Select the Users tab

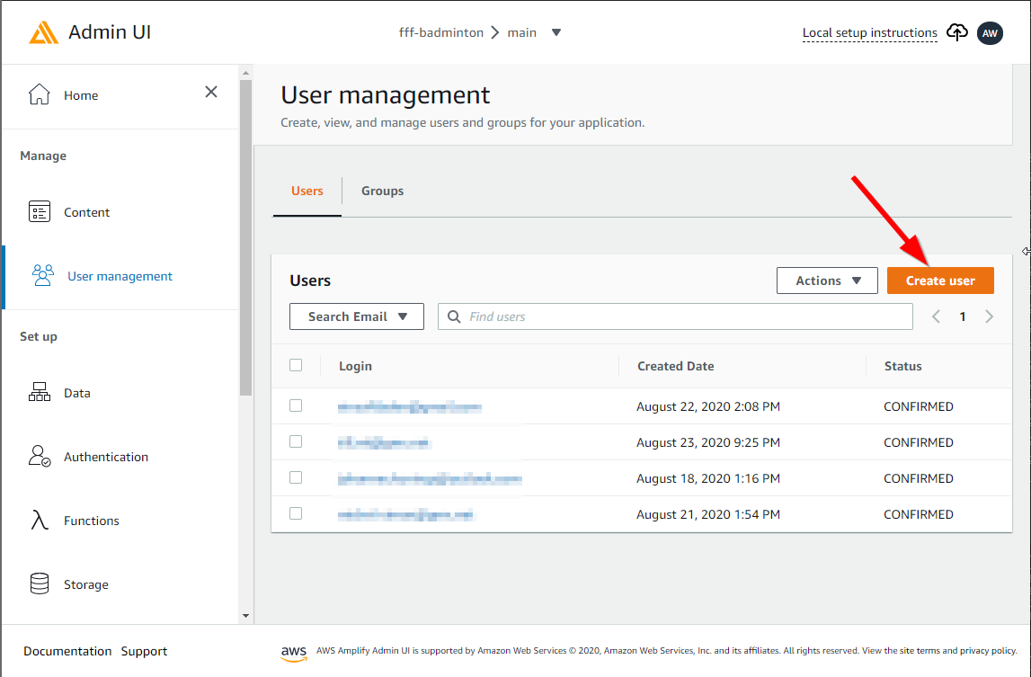307,191
